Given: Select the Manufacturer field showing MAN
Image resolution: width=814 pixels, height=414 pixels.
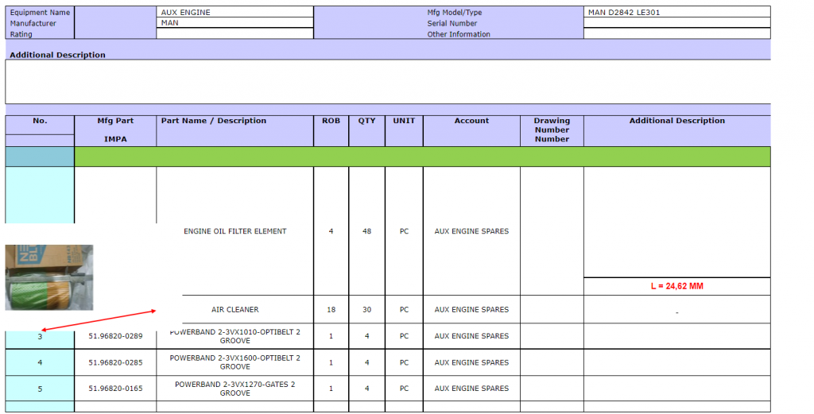Looking at the screenshot, I should [x=235, y=23].
